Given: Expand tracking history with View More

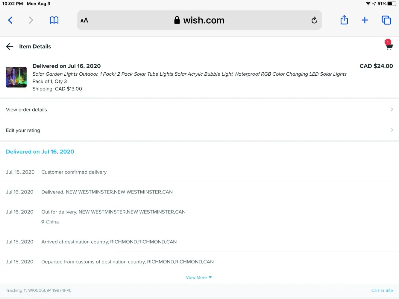Looking at the screenshot, I should pyautogui.click(x=199, y=277).
